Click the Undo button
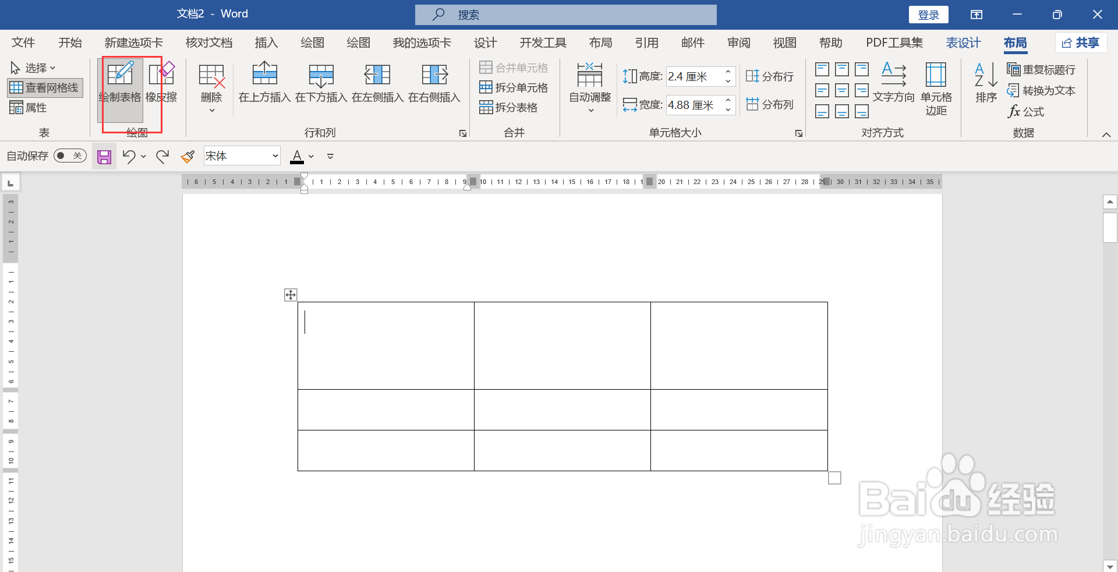This screenshot has height=572, width=1118. coord(129,156)
